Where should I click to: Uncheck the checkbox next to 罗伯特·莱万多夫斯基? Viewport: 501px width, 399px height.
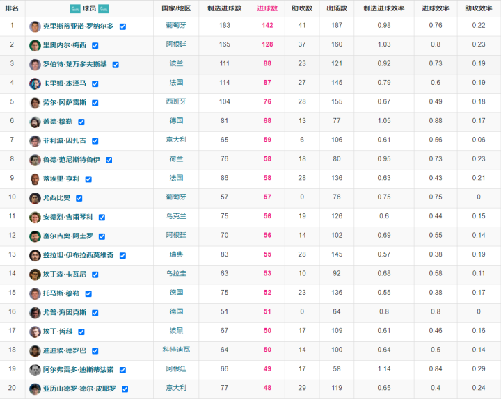[116, 65]
